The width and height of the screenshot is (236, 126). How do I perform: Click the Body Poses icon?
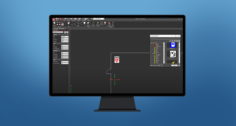coord(113,23)
